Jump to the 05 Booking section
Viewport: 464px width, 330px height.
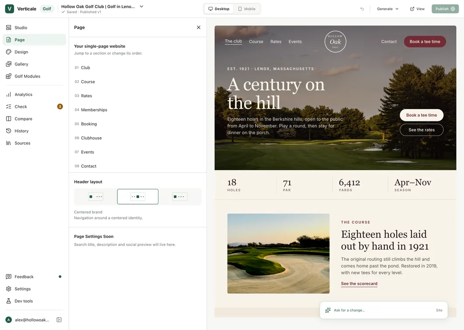click(137, 124)
